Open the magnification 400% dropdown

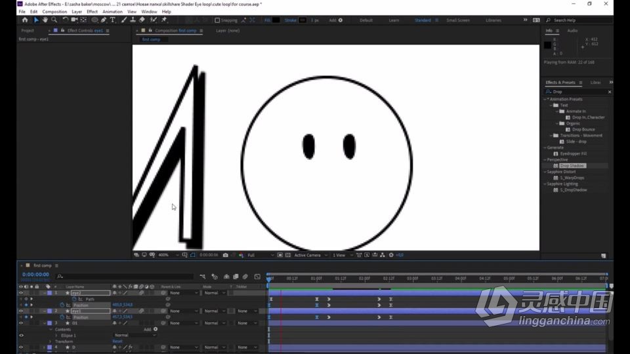(x=169, y=255)
